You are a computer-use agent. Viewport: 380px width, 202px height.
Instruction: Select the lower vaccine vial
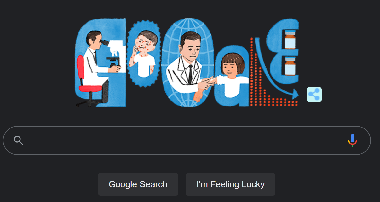(290, 66)
